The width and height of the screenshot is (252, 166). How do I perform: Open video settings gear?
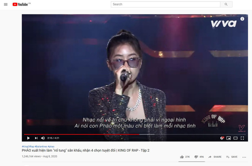[x=222, y=138]
